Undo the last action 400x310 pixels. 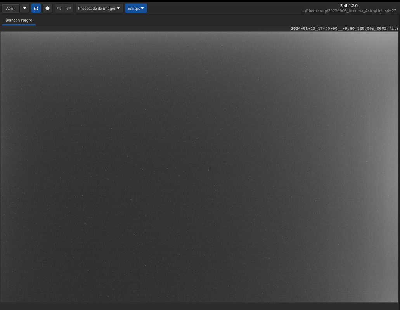pos(59,9)
